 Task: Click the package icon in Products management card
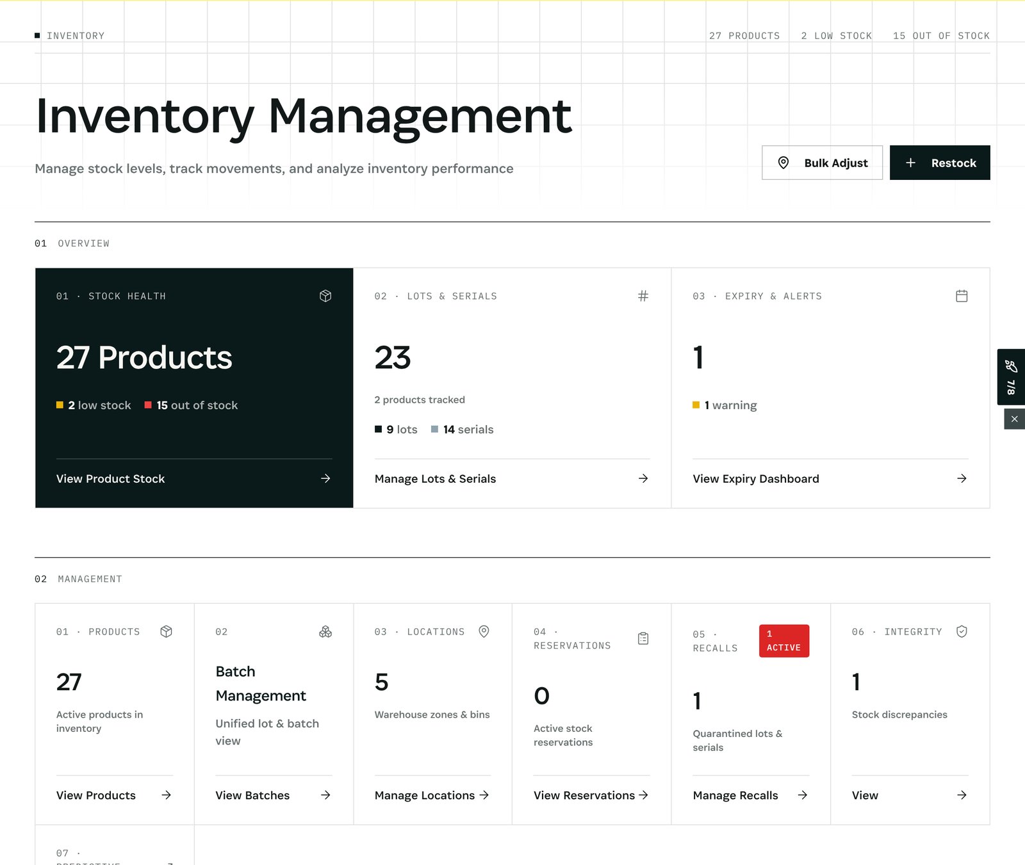pyautogui.click(x=167, y=632)
